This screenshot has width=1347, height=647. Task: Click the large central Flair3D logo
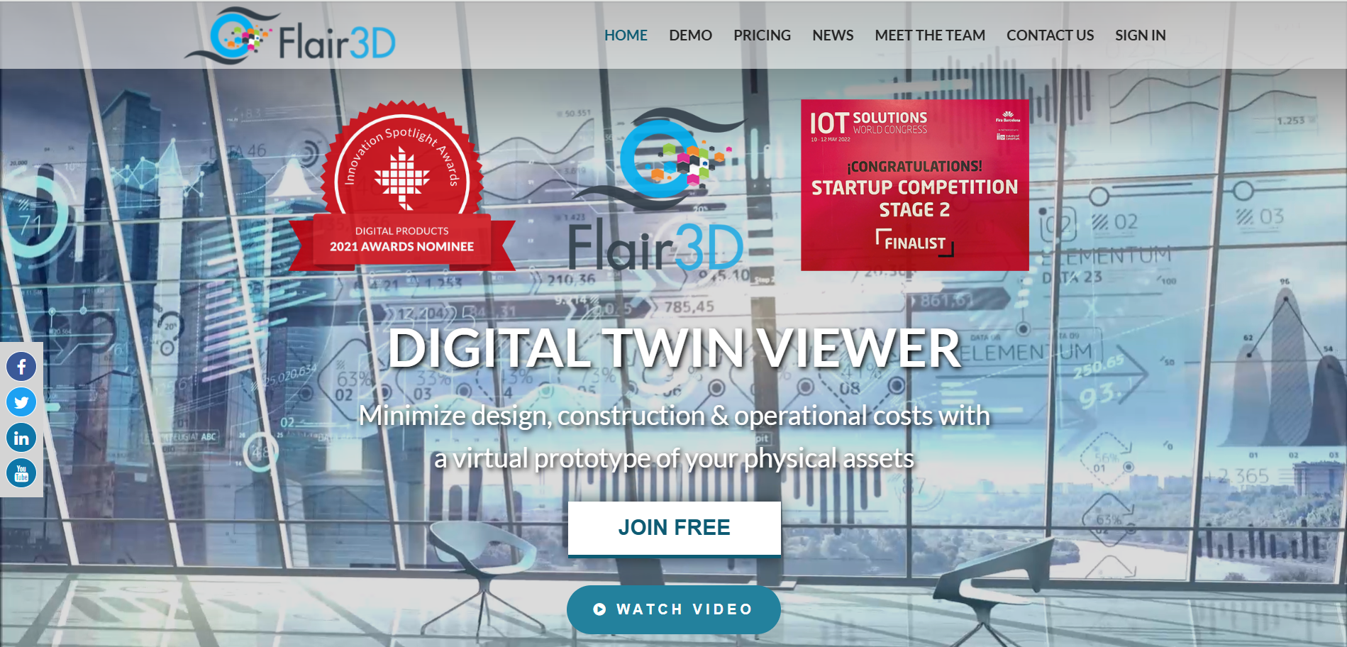pos(658,190)
